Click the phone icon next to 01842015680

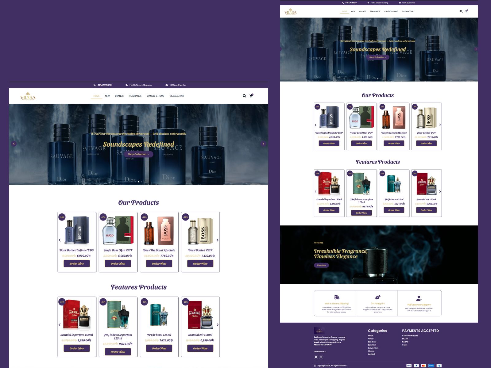(94, 85)
